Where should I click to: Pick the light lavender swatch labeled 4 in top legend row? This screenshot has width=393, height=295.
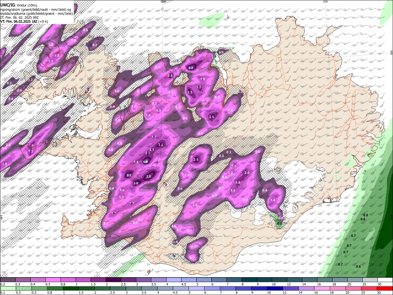coord(174,280)
